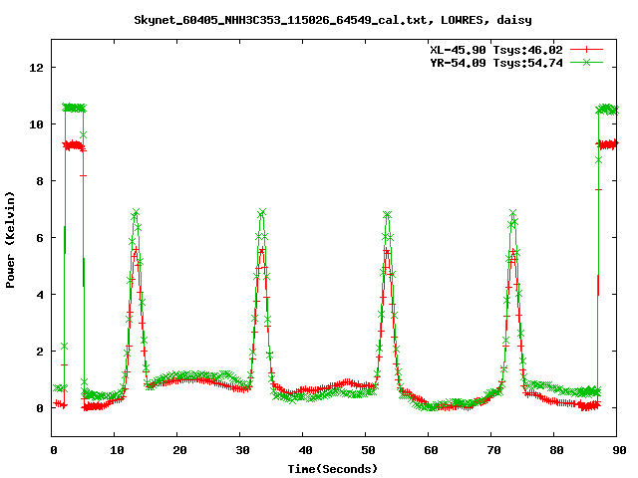This screenshot has width=638, height=478.
Task: Click the y-axis tick label 4
Action: point(40,295)
